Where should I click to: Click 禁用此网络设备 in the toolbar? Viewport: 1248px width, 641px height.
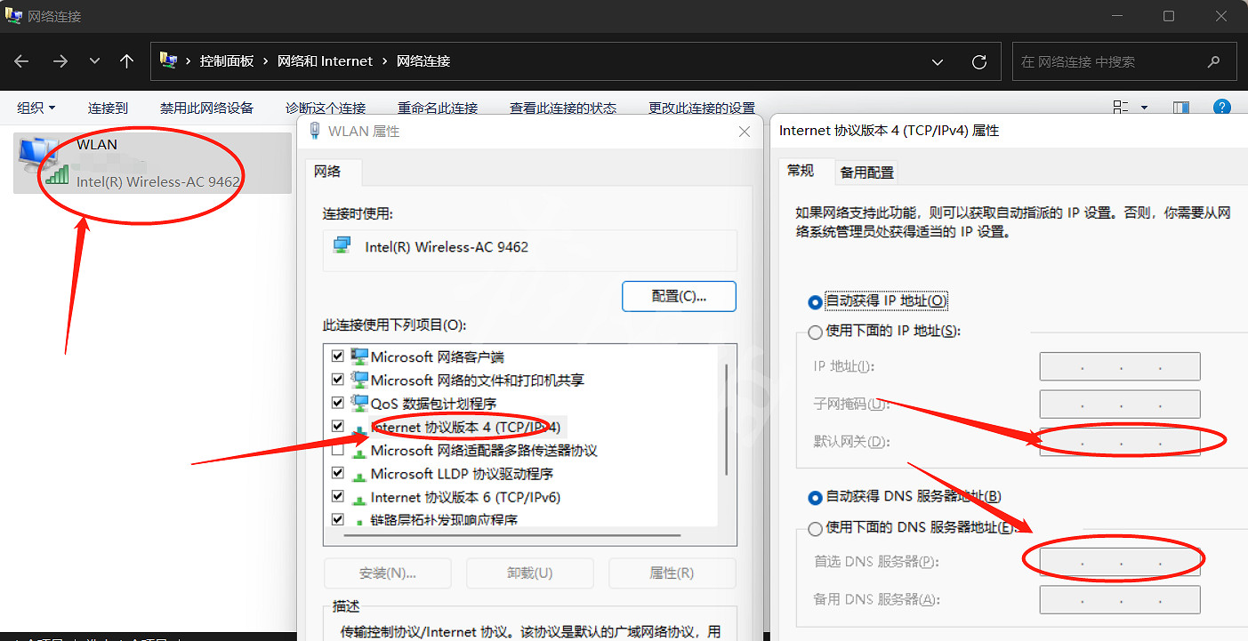coord(206,108)
